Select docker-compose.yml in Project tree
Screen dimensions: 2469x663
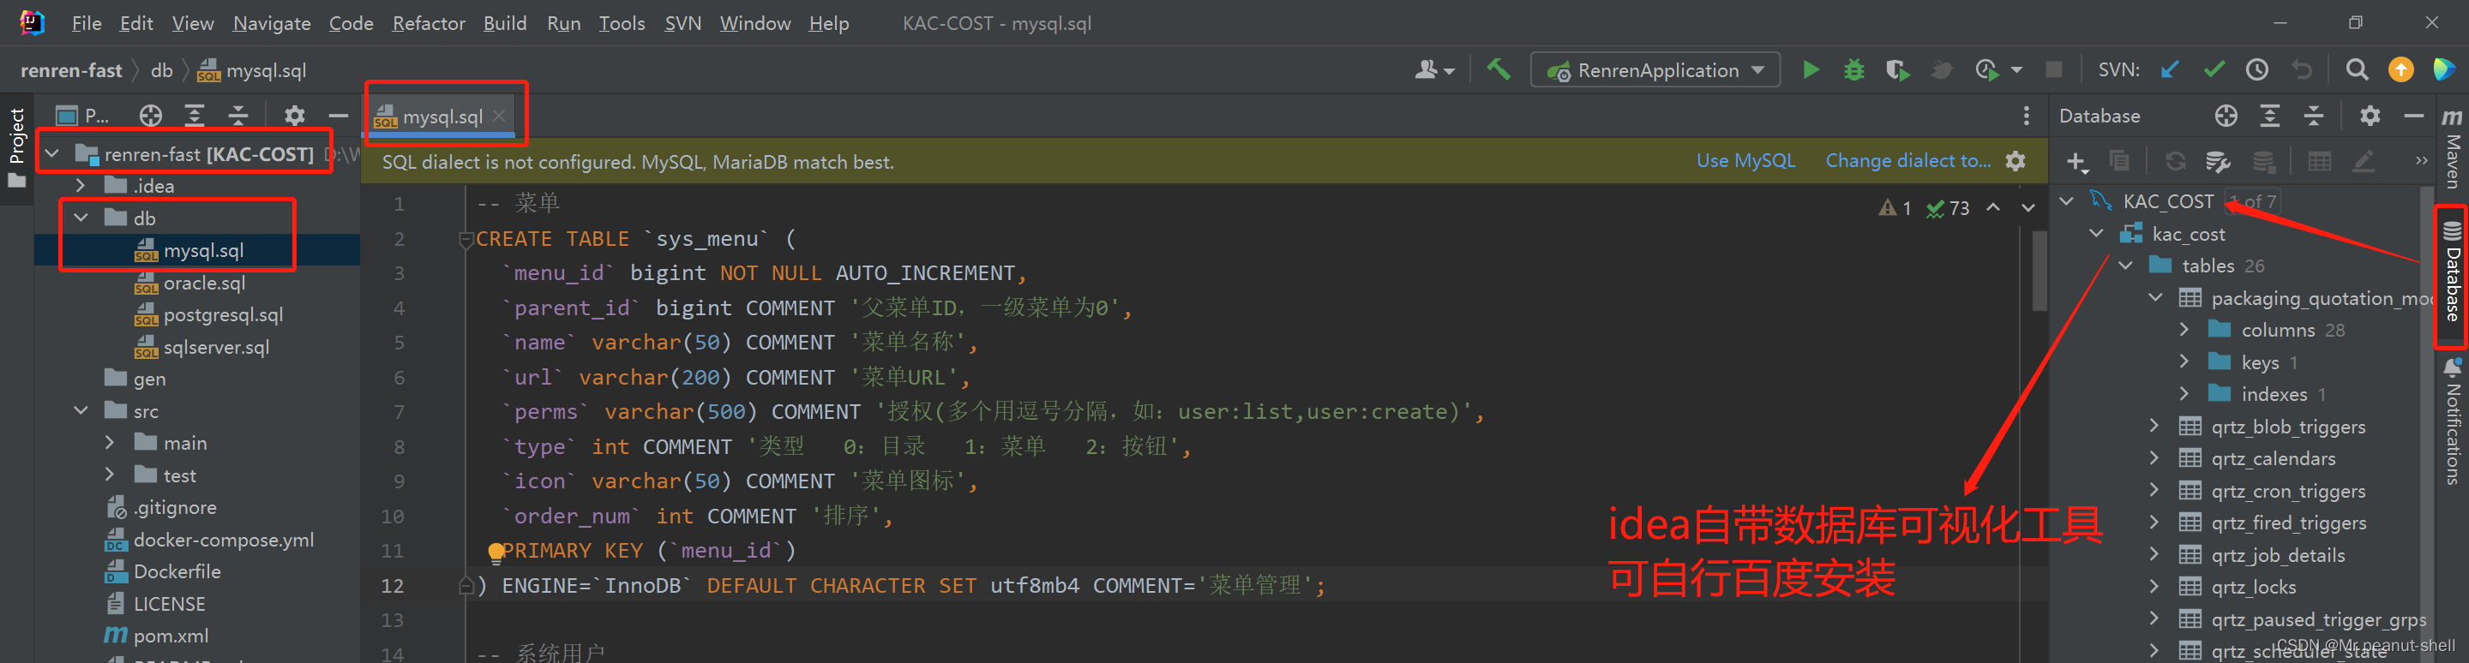(223, 540)
